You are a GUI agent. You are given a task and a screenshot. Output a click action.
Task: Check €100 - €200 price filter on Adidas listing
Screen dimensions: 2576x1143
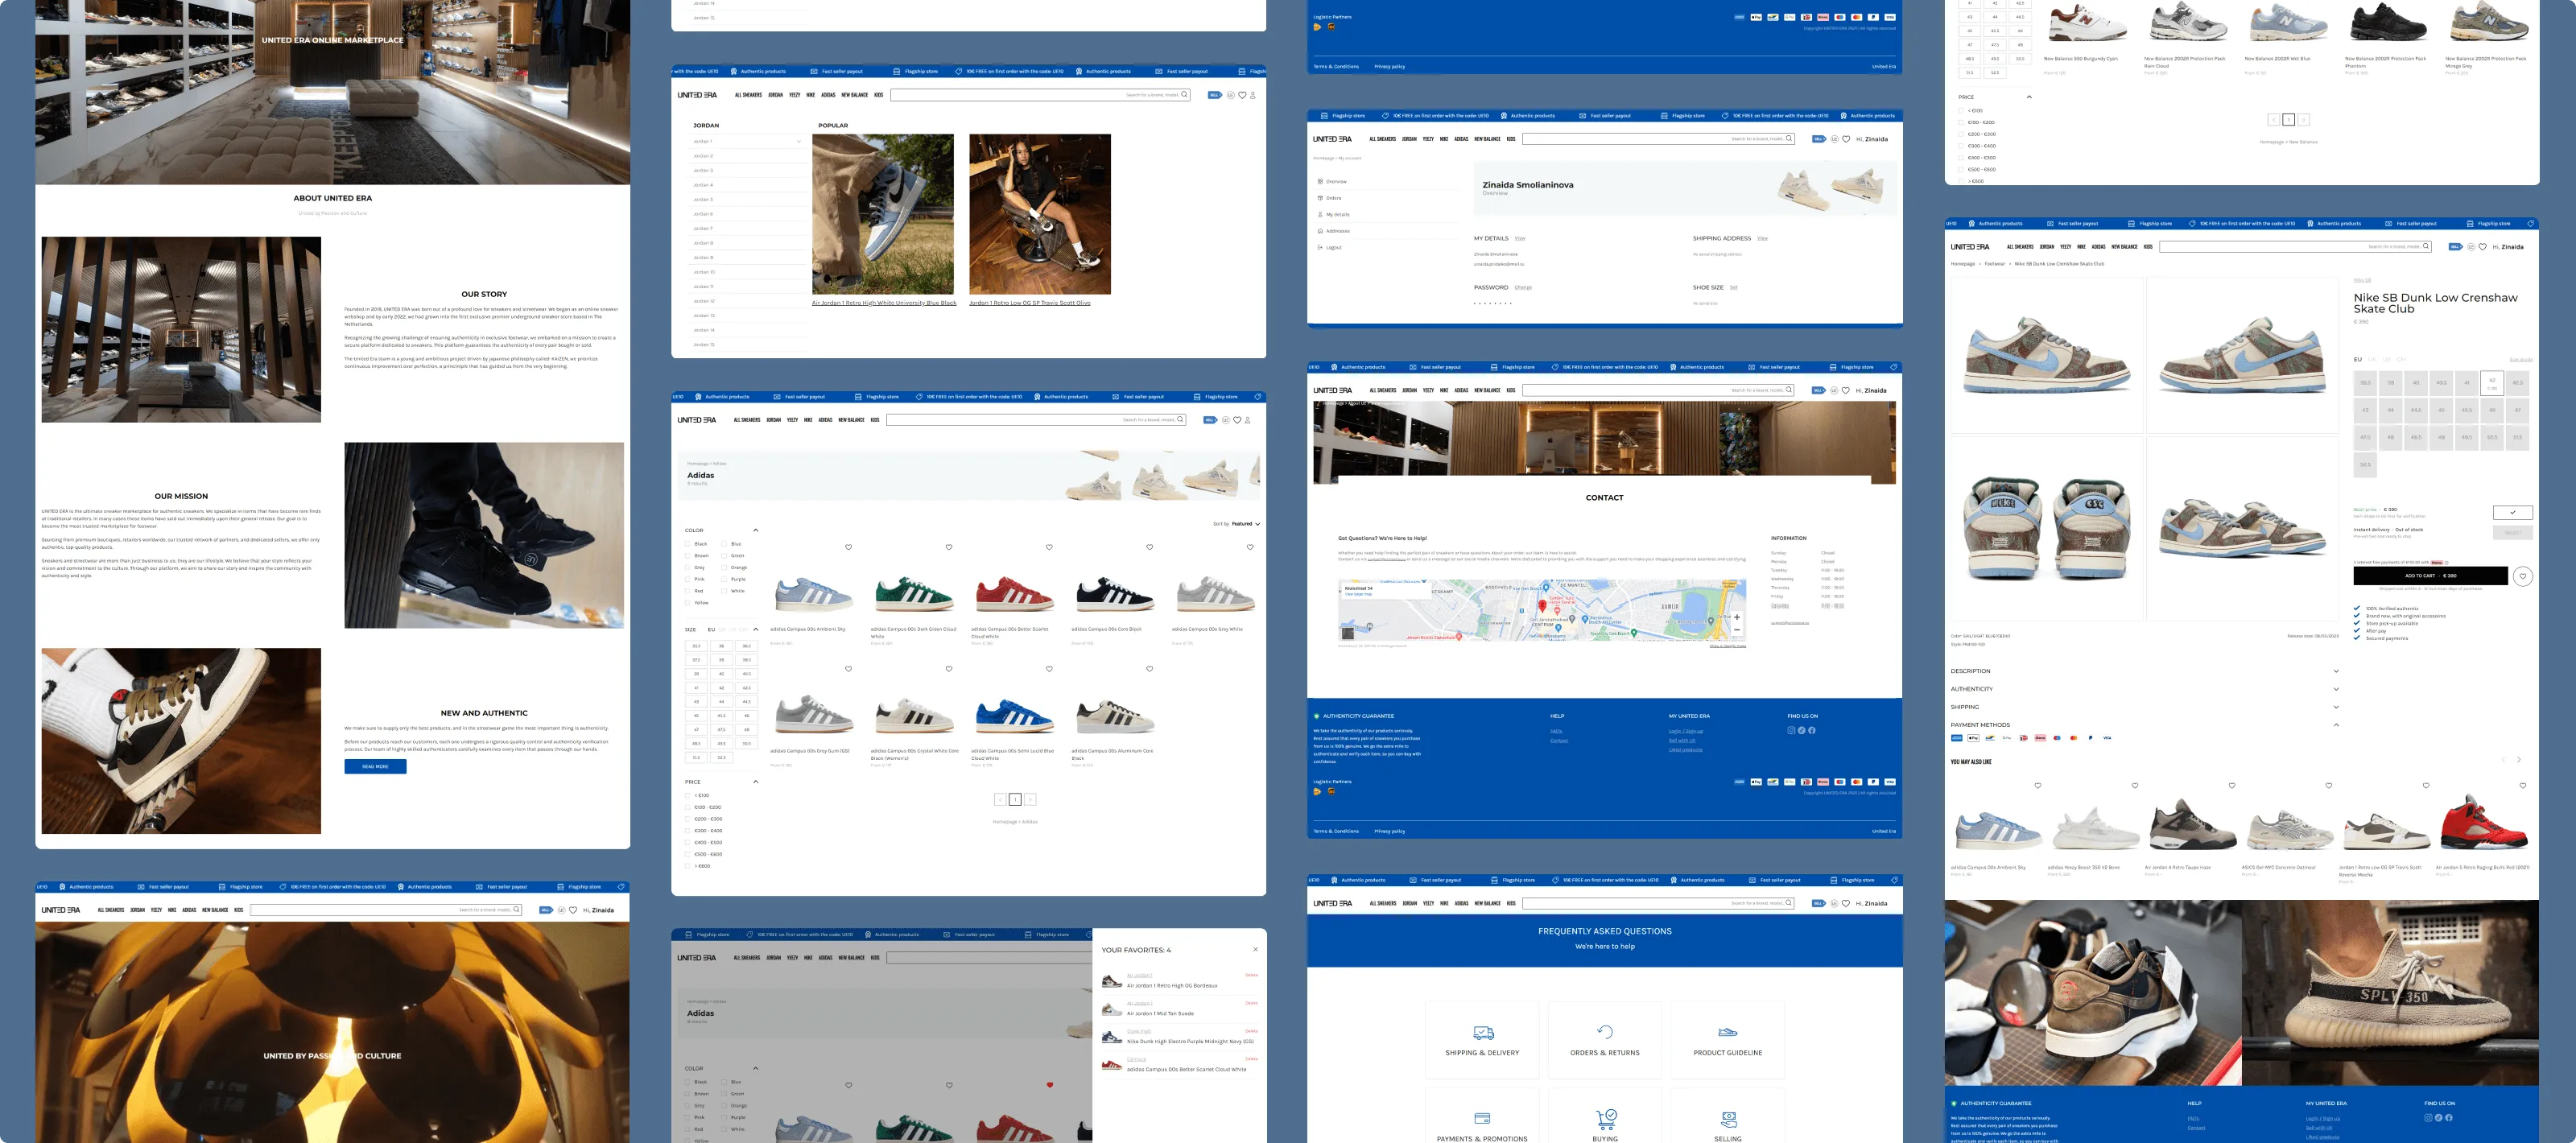(688, 808)
